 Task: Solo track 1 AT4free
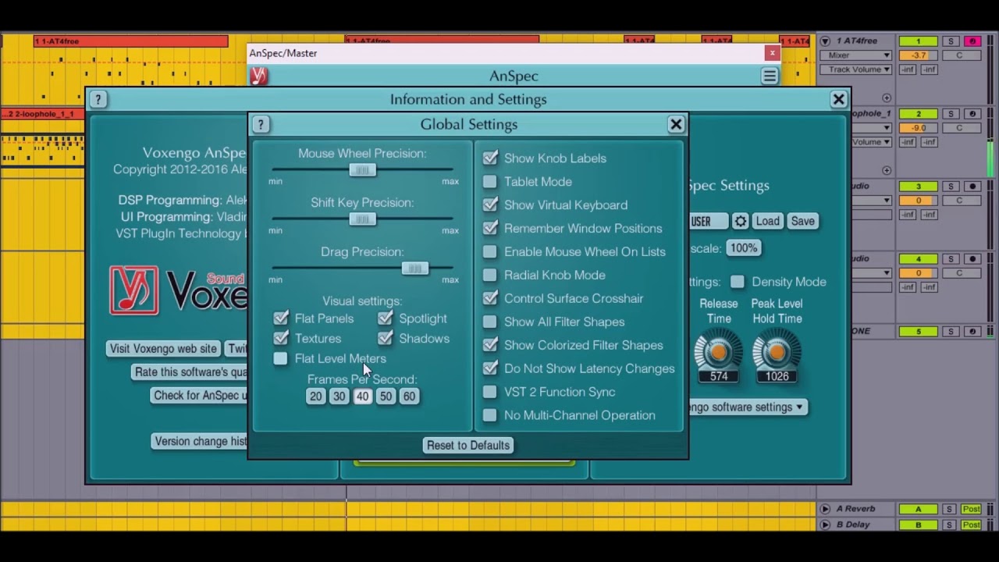pyautogui.click(x=951, y=41)
